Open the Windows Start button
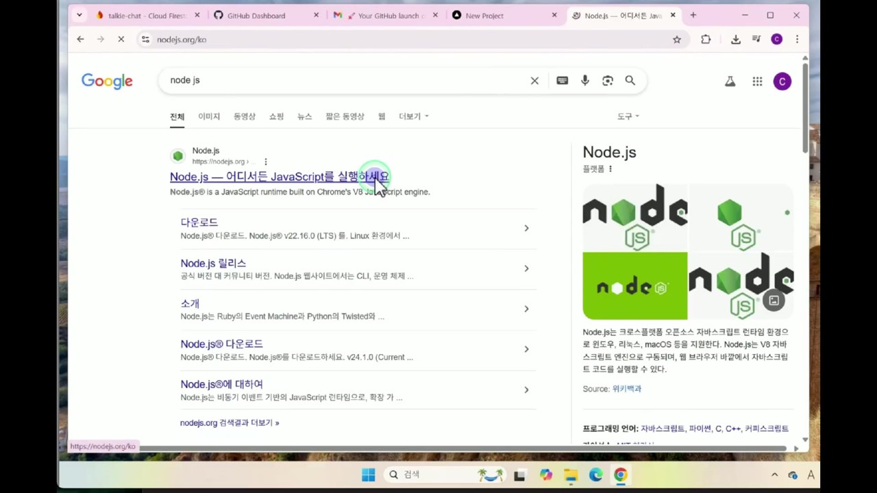The width and height of the screenshot is (877, 493). coord(368,475)
